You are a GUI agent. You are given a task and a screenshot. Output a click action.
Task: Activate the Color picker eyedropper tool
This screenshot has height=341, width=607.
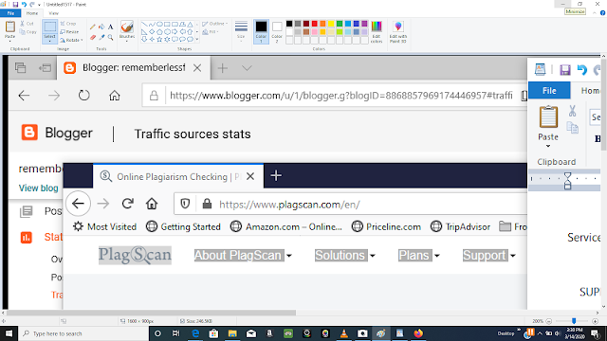pos(101,37)
